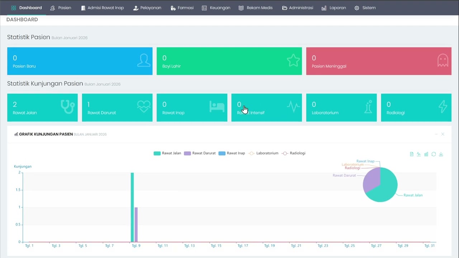Click the bed icon on Rawat Inap card
The height and width of the screenshot is (258, 459).
(217, 106)
